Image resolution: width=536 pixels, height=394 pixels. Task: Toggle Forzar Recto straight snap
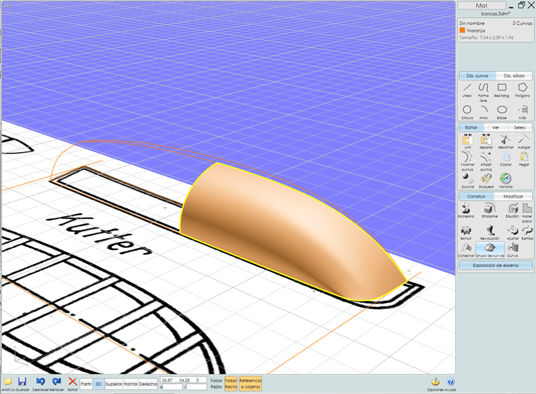230,383
